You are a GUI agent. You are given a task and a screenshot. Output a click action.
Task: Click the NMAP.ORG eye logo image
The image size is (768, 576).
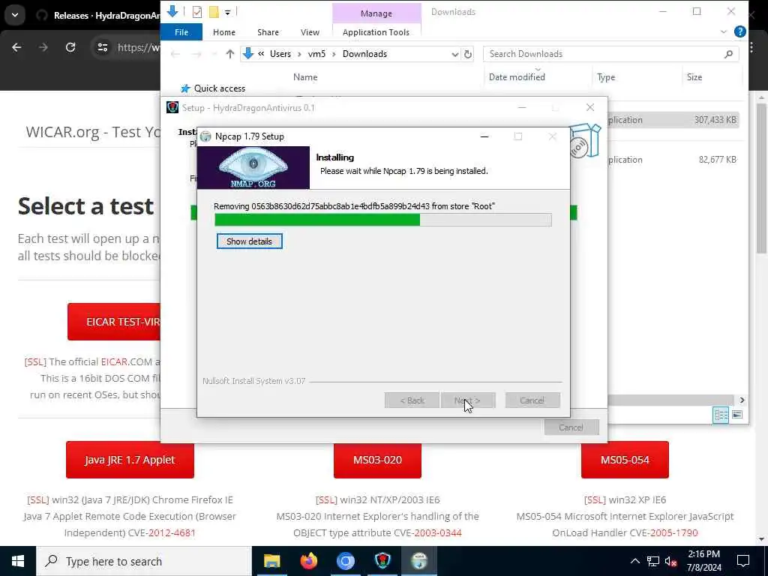pos(253,167)
